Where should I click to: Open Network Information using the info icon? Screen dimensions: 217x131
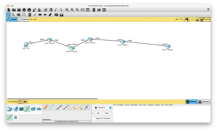29,10
